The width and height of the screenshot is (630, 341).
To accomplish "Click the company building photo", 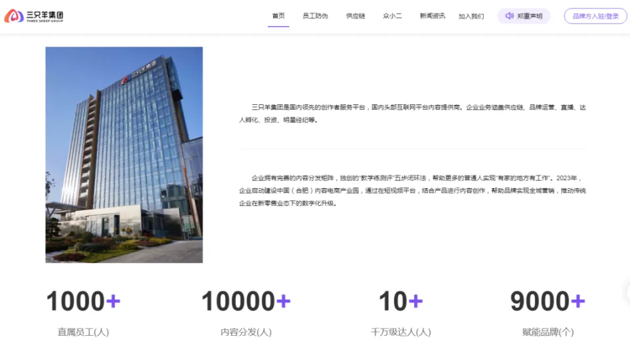I will pos(124,155).
